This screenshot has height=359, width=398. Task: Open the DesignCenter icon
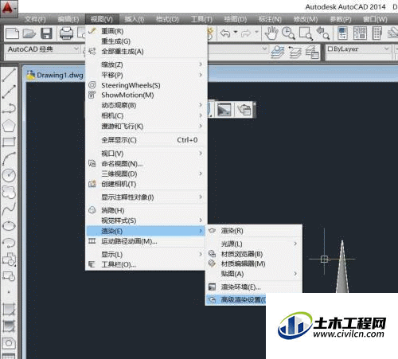tap(360, 33)
